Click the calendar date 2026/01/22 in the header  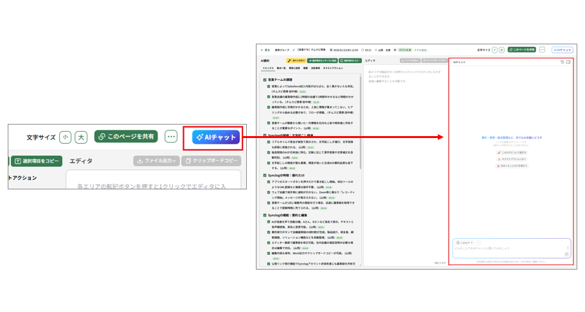click(344, 50)
